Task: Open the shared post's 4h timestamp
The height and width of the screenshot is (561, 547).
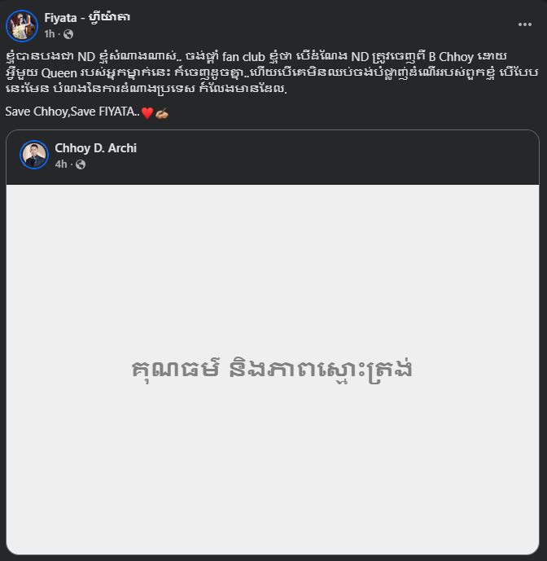Action: pos(61,164)
